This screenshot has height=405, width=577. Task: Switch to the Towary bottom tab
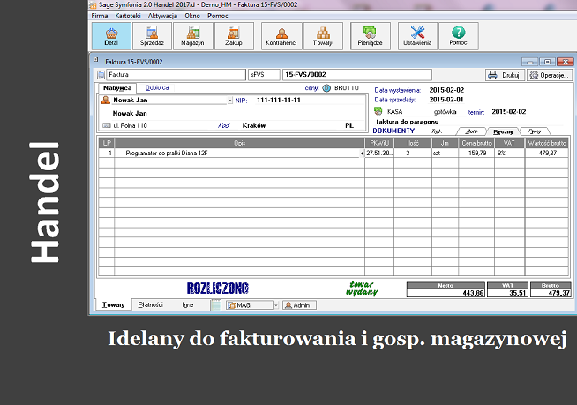pyautogui.click(x=113, y=305)
